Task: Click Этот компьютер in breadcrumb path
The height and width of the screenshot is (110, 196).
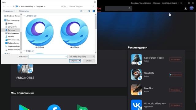Action: (27, 6)
